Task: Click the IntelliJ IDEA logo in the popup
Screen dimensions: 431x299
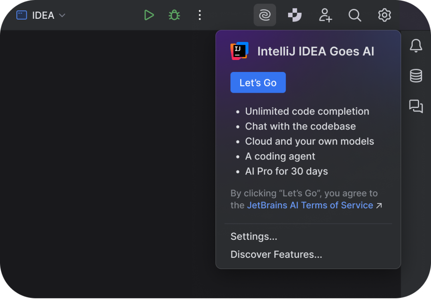Action: click(x=239, y=51)
